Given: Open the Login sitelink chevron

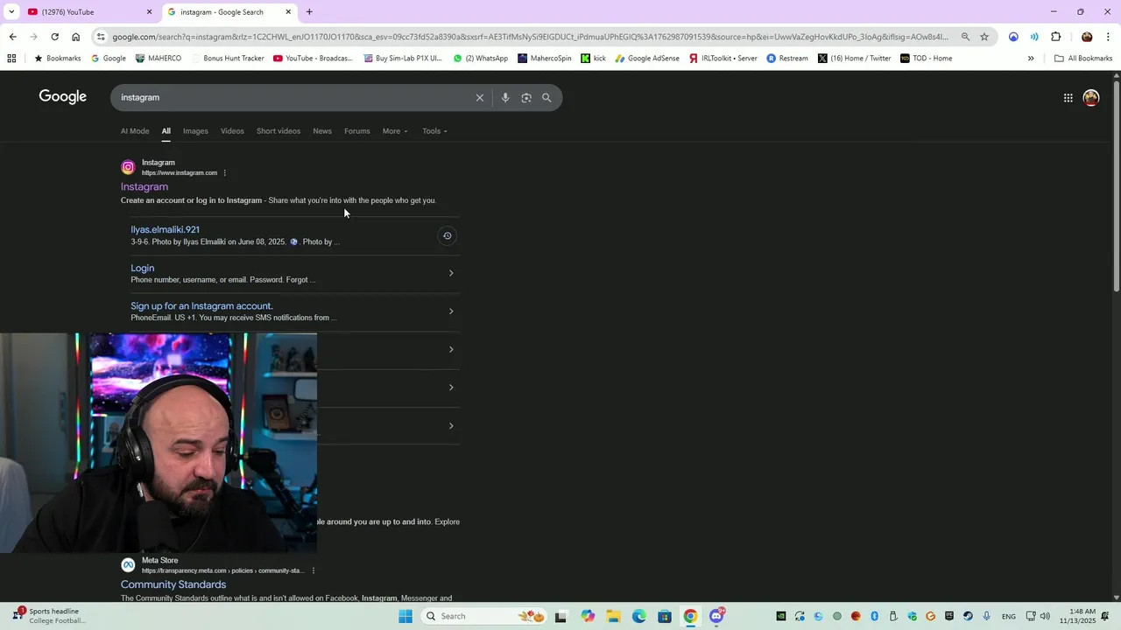Looking at the screenshot, I should [451, 273].
